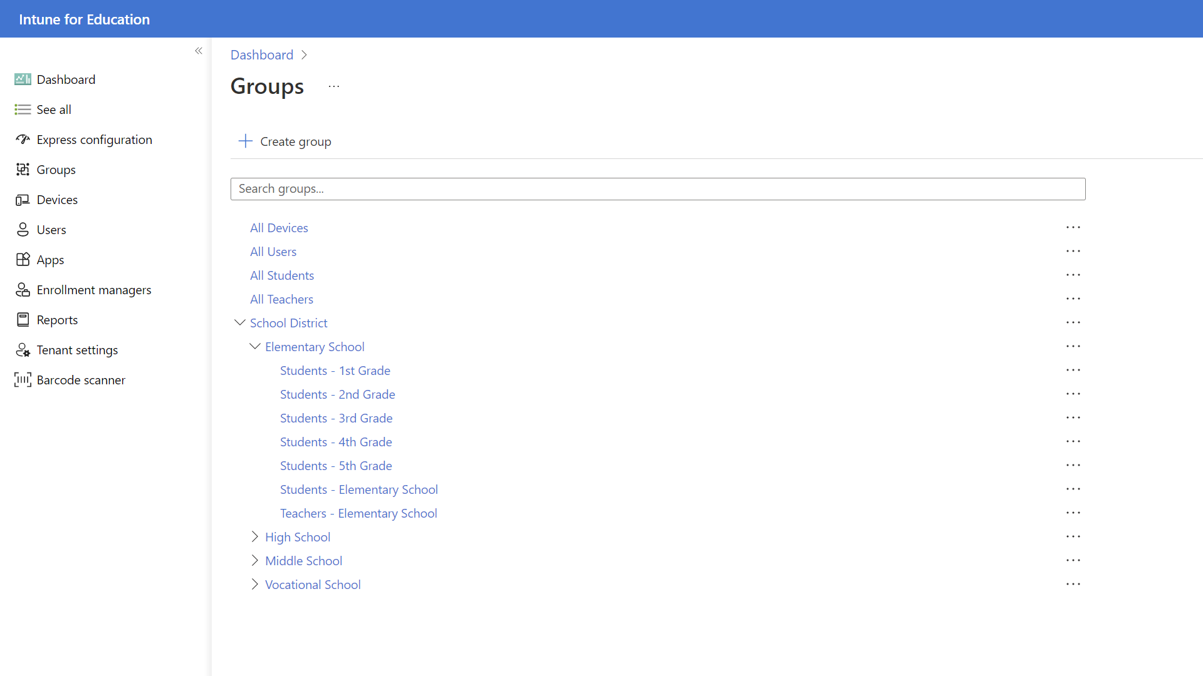Click the Reports icon in sidebar
The width and height of the screenshot is (1203, 676).
23,320
